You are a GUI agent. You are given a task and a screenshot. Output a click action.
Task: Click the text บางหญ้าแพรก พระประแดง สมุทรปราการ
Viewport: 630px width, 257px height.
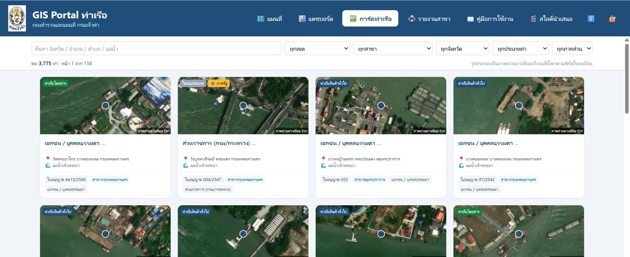(364, 159)
